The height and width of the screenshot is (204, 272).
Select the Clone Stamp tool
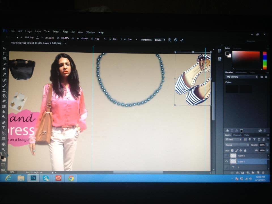tap(4, 91)
